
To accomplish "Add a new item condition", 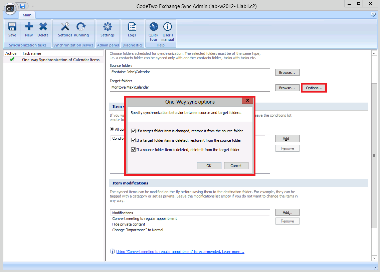I will tap(288, 138).
